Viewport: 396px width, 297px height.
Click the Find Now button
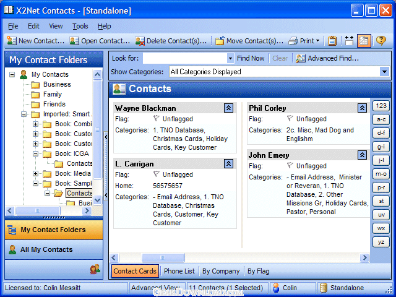point(250,58)
